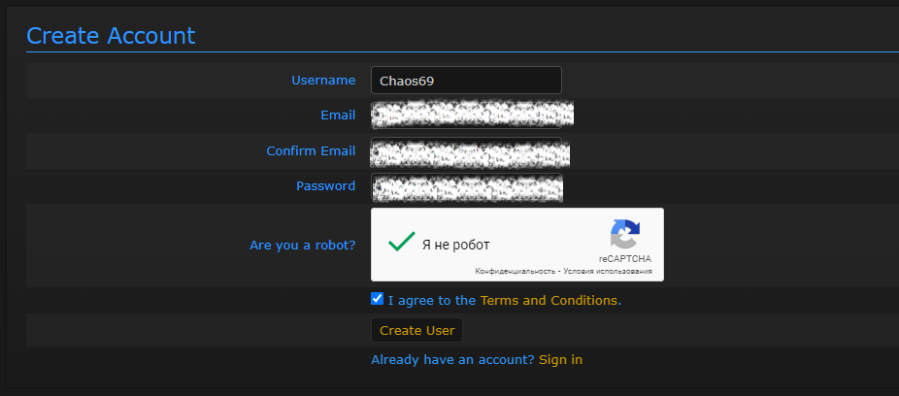Viewport: 899px width, 396px height.
Task: Focus the Username field containing Chaos69
Action: coord(466,81)
